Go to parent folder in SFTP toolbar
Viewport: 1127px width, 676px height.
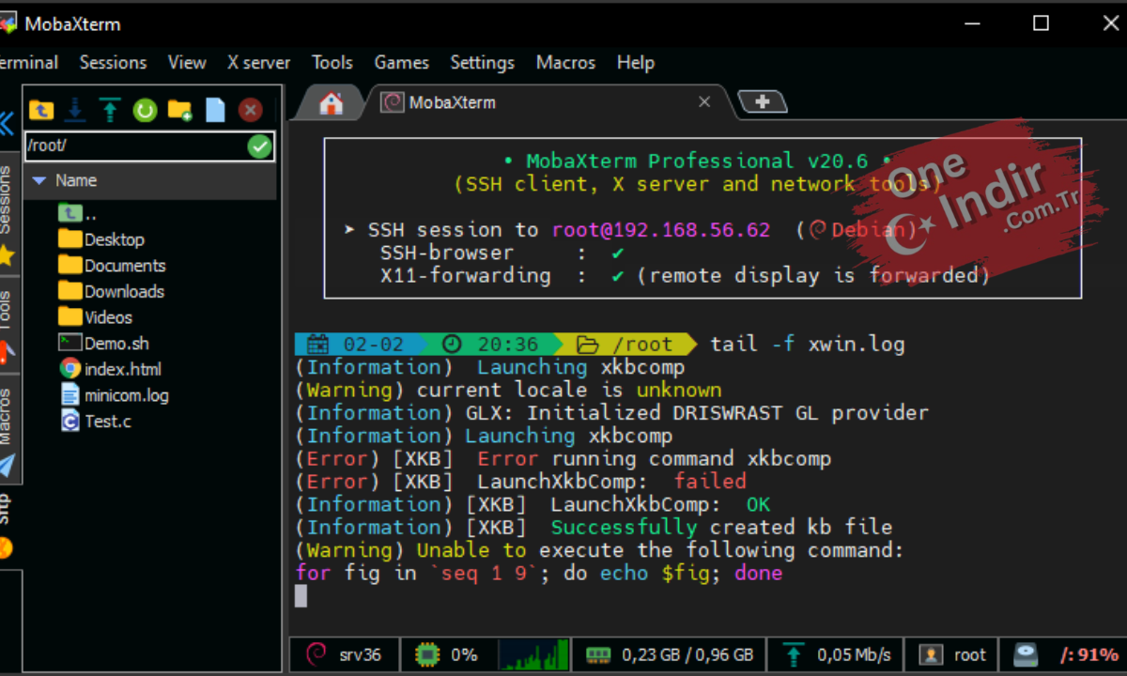(40, 110)
